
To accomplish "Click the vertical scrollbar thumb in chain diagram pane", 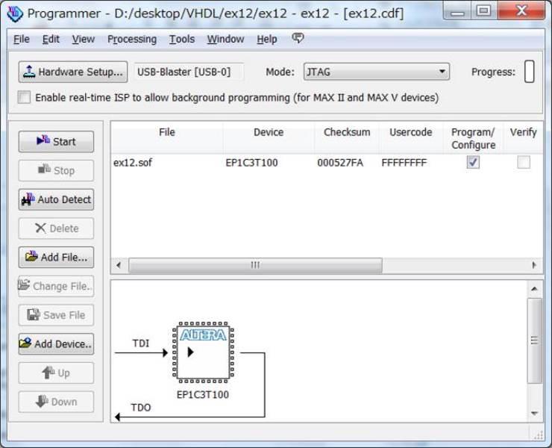I will pyautogui.click(x=534, y=340).
